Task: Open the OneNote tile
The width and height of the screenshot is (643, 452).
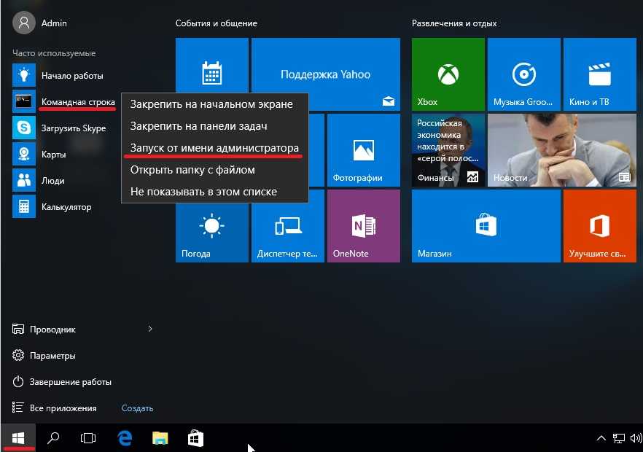Action: pos(363,226)
